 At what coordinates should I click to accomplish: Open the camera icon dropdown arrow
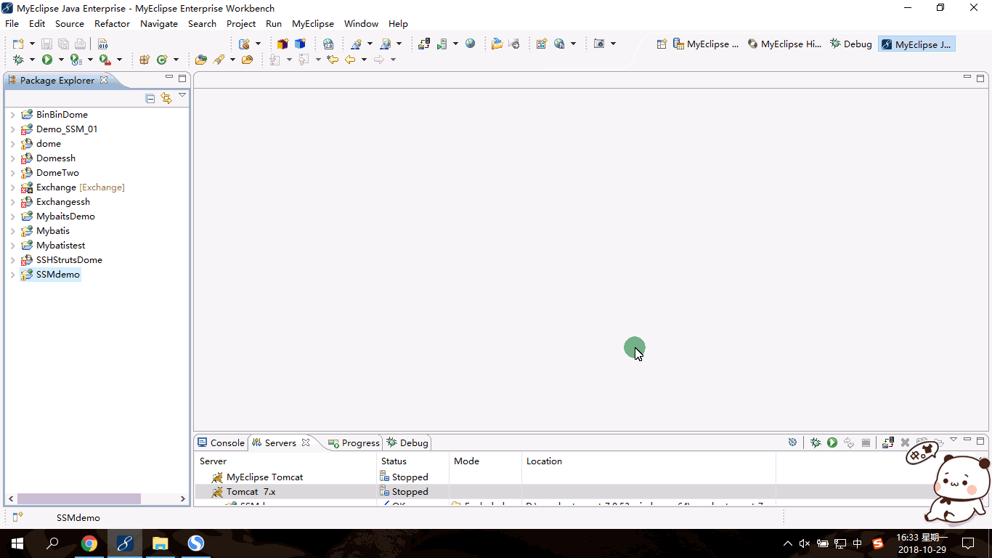click(613, 44)
